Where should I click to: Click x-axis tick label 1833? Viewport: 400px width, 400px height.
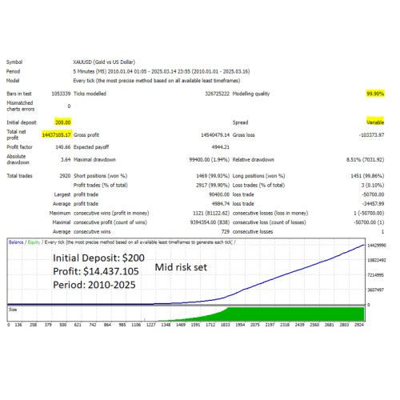coord(226,325)
